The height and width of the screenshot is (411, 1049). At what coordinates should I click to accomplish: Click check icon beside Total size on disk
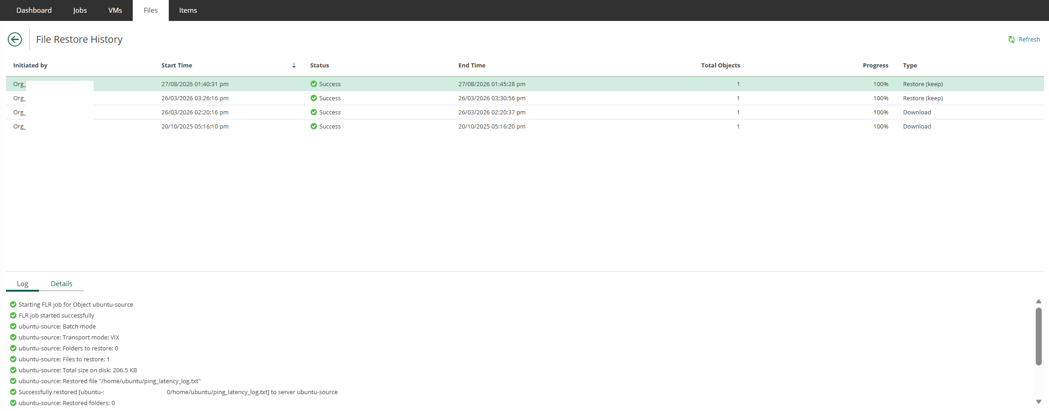click(13, 370)
